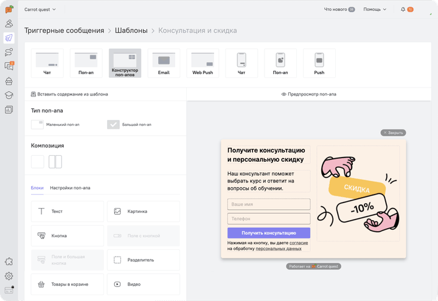
Task: Select Конструктор поп-апов message type
Action: (x=125, y=63)
